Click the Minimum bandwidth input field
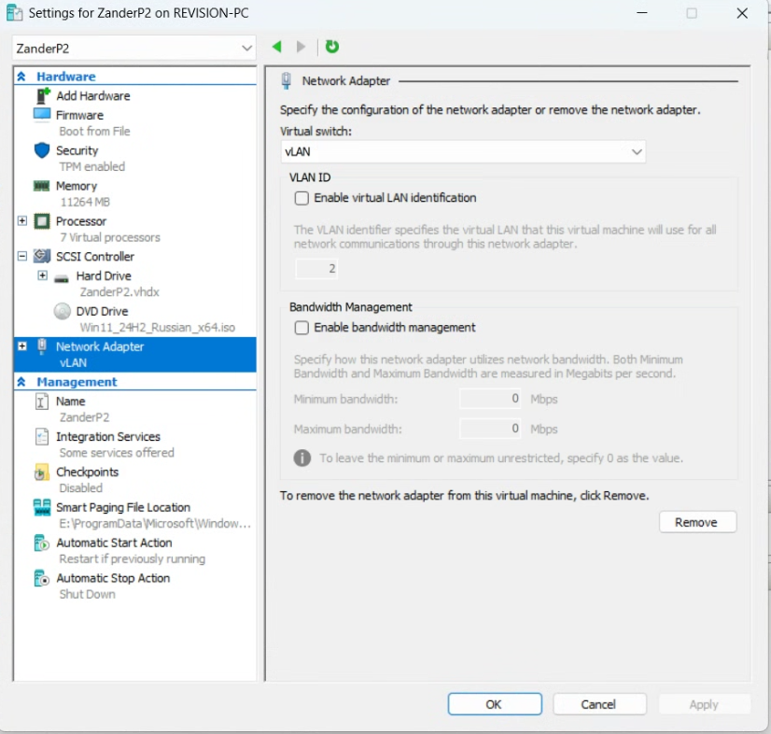Viewport: 771px width, 734px height. click(x=490, y=399)
